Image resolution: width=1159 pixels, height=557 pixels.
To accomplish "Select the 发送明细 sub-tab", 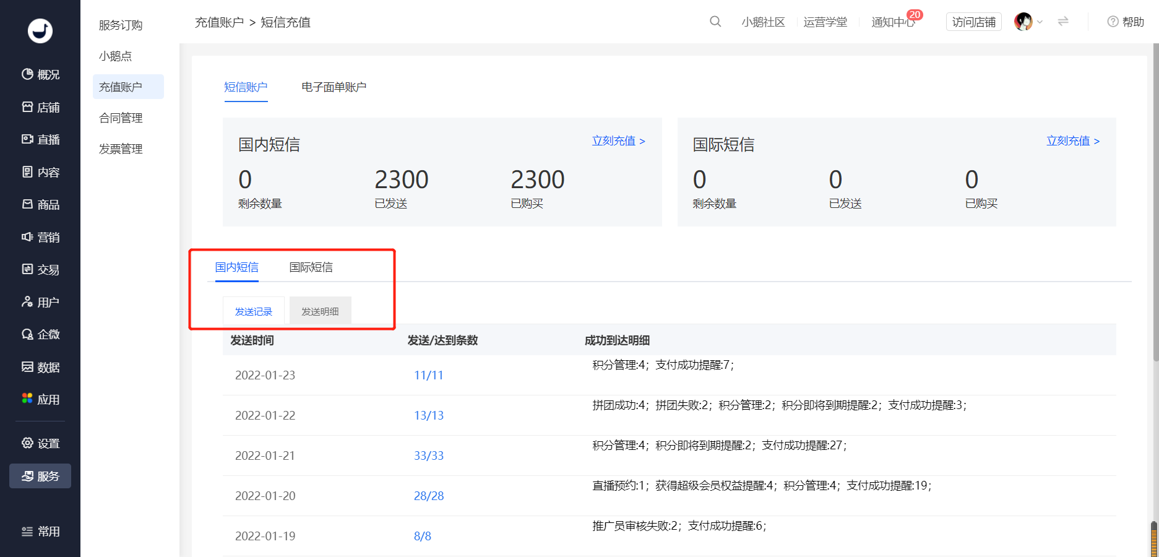I will click(321, 311).
